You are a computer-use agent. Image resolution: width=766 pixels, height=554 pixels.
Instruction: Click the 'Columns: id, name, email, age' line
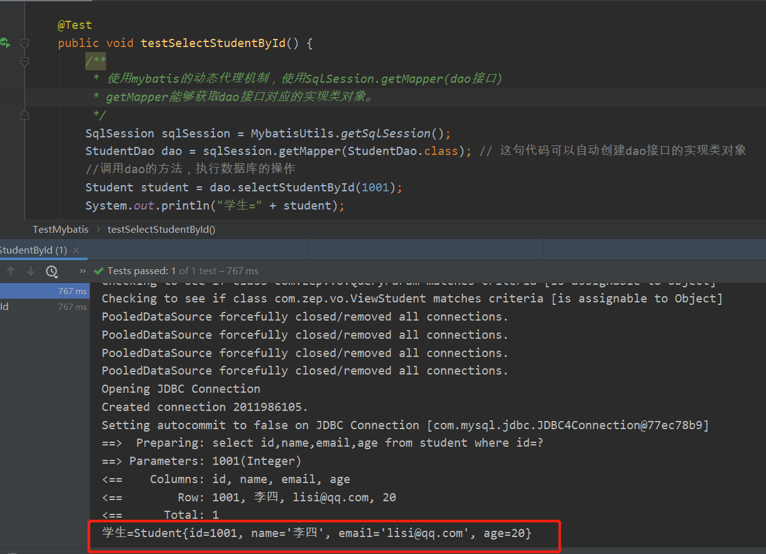226,479
